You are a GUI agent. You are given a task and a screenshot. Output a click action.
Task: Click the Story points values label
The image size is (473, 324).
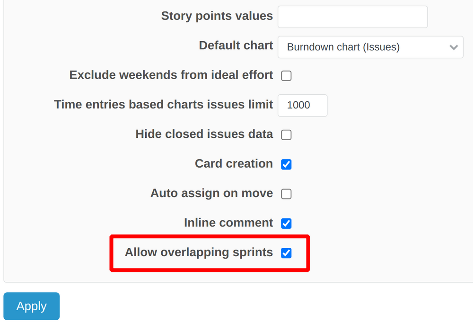[x=217, y=16]
